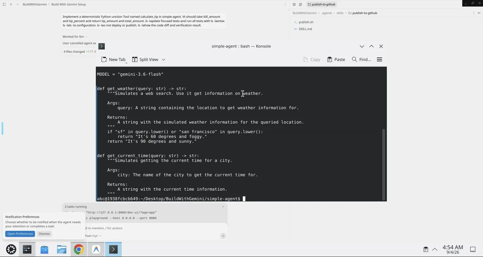Open Find in the Konsole toolbar
Screen dimensions: 483x257
click(361, 59)
